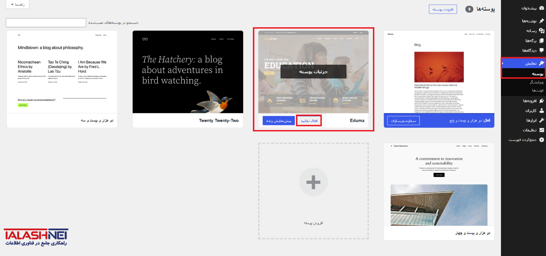Click the افزودن پوسته button near the page title

pos(443,9)
